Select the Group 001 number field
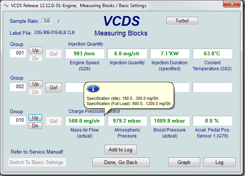The height and width of the screenshot is (176, 245). coord(18,53)
